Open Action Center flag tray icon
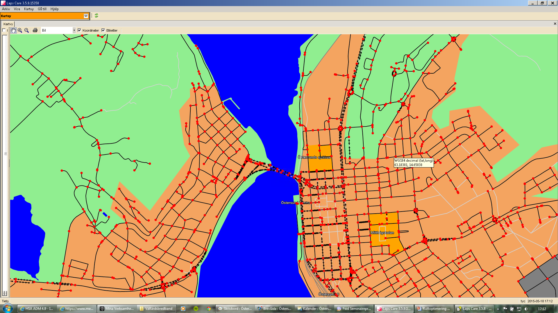The height and width of the screenshot is (313, 558). (x=505, y=309)
